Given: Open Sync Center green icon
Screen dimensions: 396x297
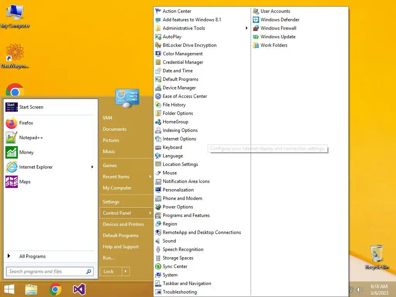Looking at the screenshot, I should (158, 266).
